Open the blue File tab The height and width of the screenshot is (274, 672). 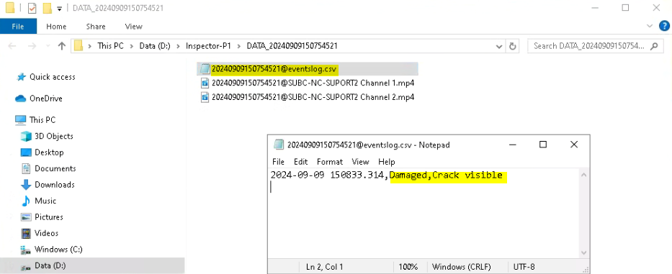tap(18, 27)
